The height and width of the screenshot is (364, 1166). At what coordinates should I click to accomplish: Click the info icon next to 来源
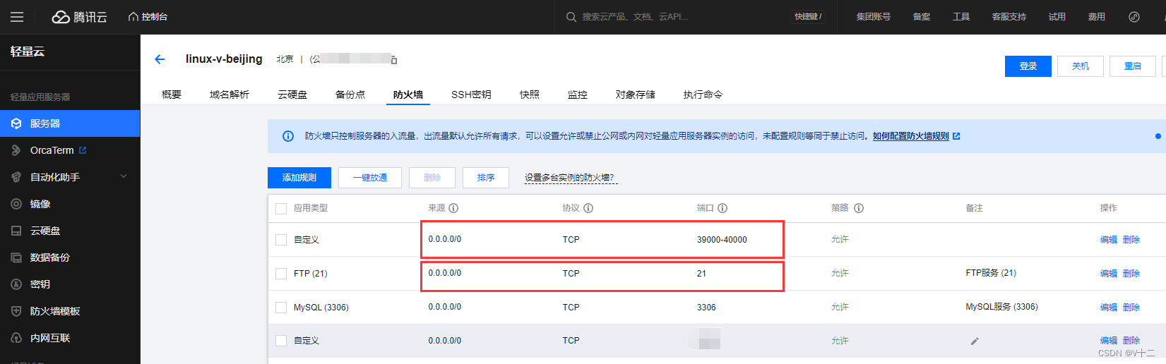click(453, 208)
